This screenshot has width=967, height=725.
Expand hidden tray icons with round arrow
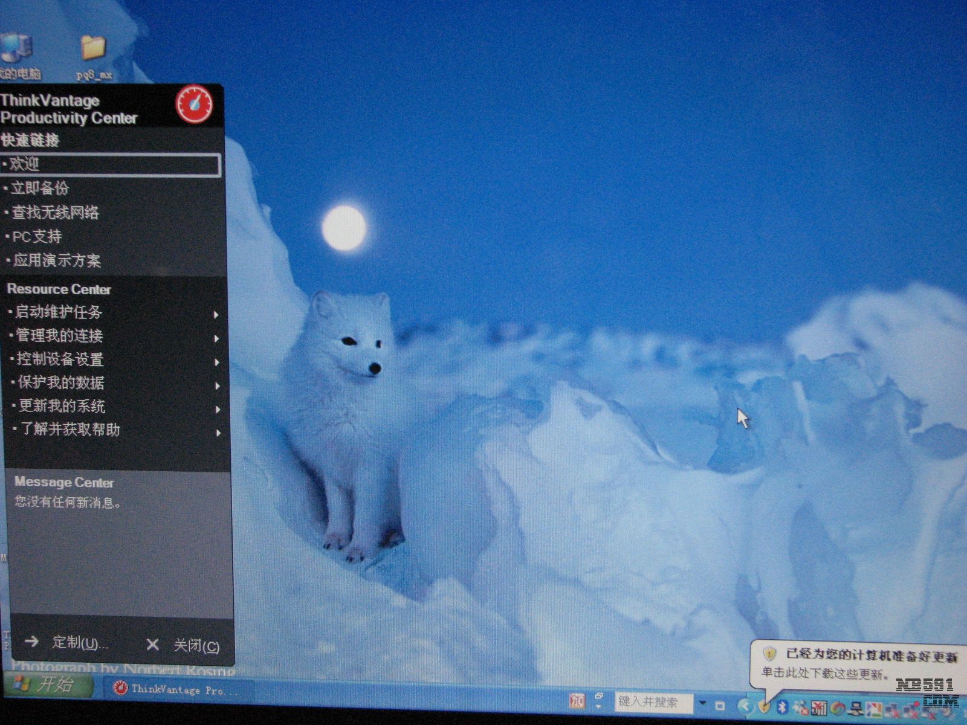point(745,706)
